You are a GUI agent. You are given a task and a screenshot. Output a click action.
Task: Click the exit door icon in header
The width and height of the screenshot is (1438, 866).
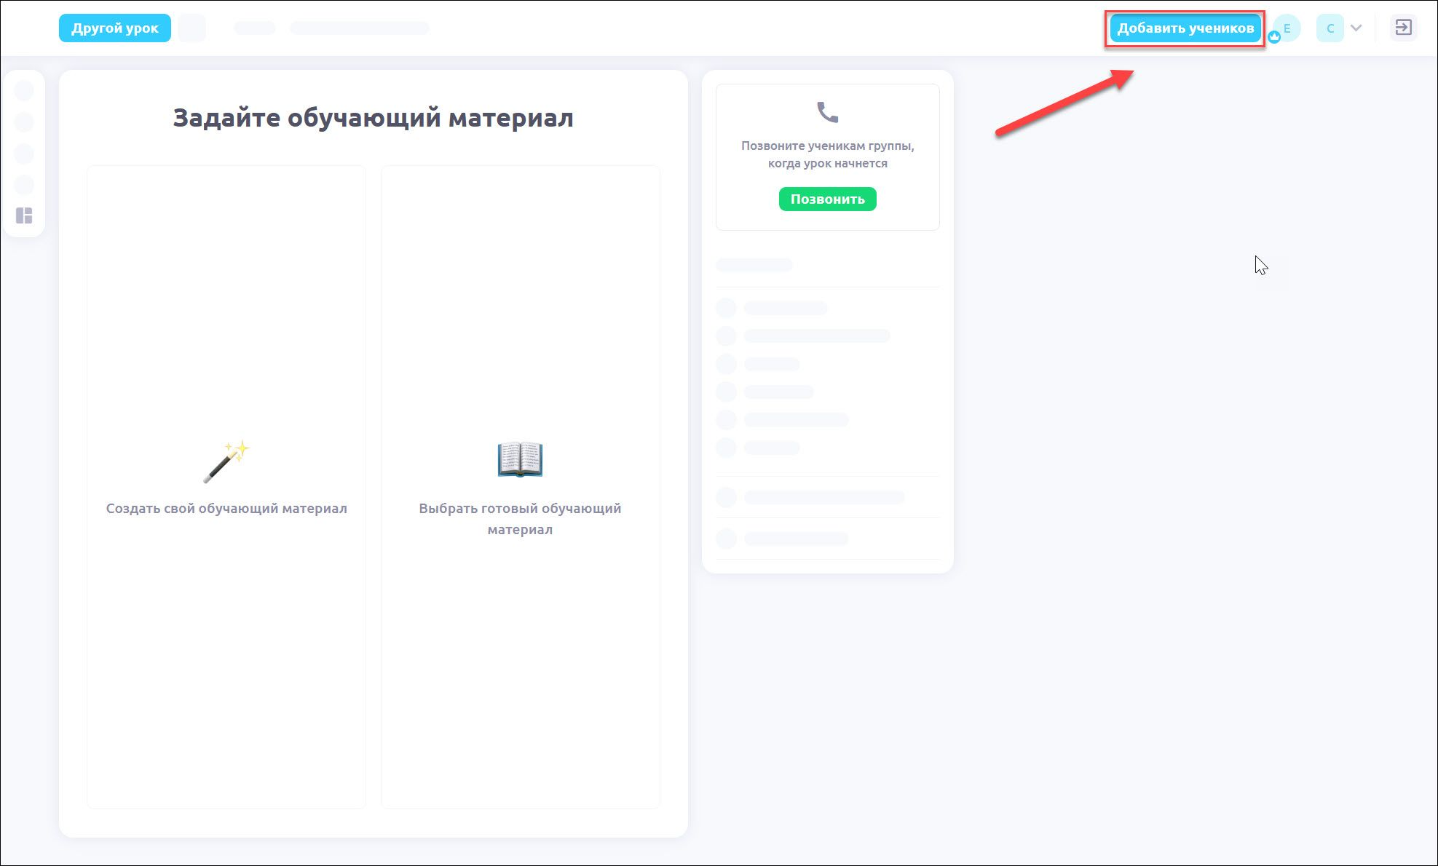[1402, 28]
